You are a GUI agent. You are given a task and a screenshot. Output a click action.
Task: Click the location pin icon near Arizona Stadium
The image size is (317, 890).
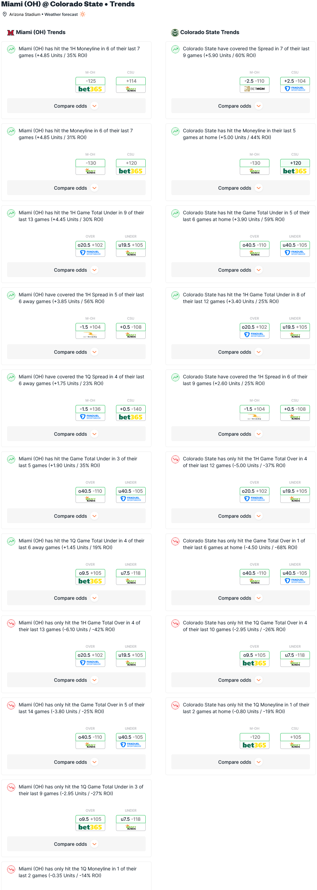(5, 14)
